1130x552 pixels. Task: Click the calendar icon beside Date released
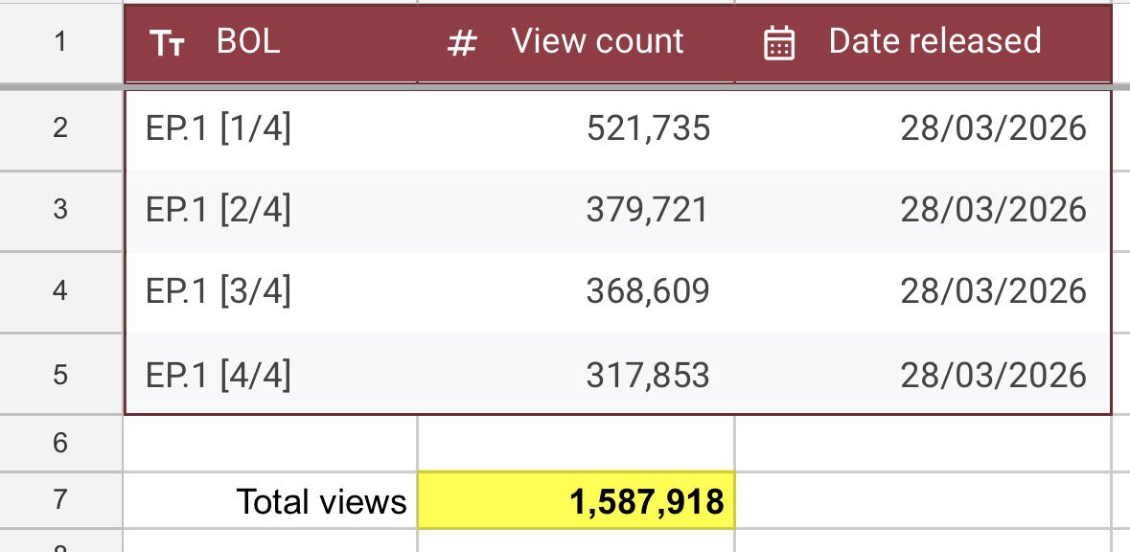[779, 43]
